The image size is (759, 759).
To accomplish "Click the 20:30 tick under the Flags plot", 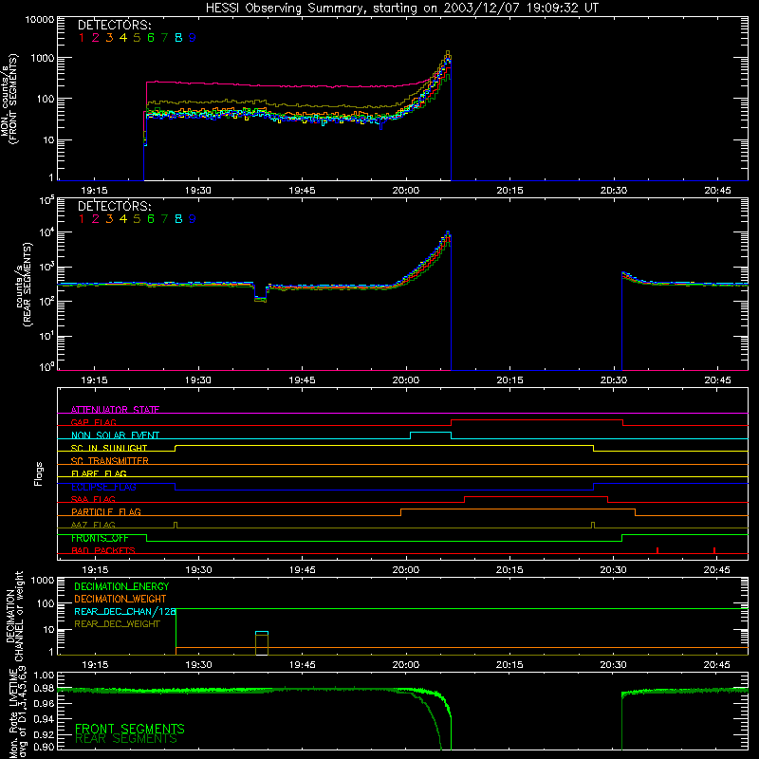I will pyautogui.click(x=613, y=570).
